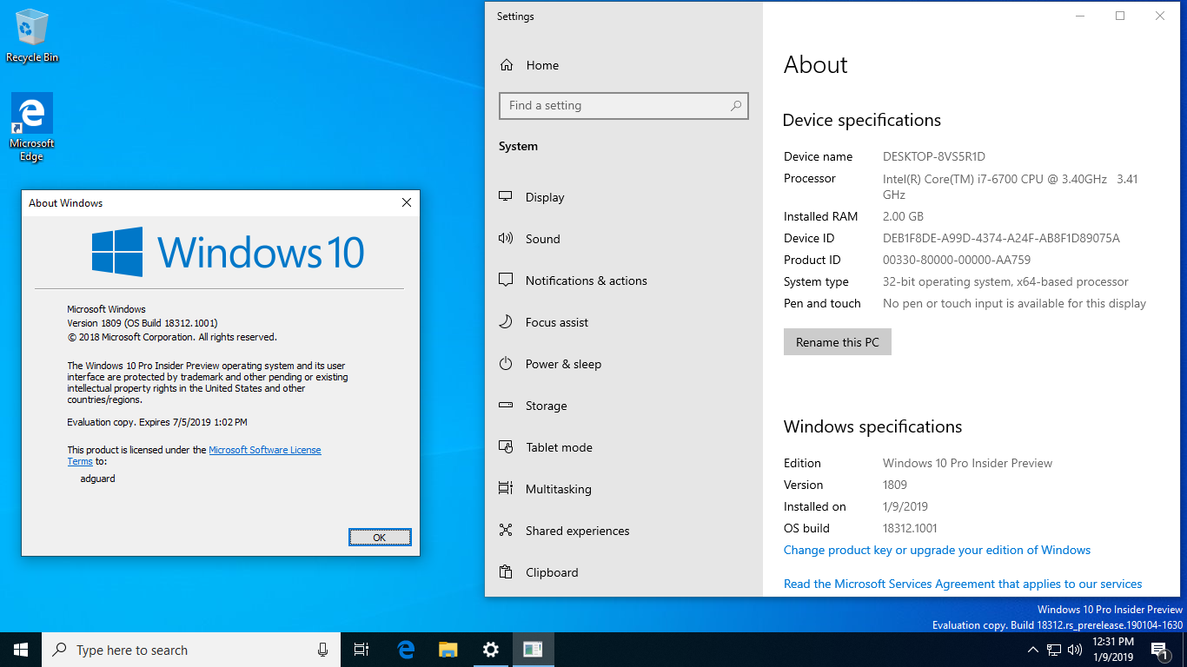The width and height of the screenshot is (1187, 667).
Task: Click the search magnifier in Find a setting
Action: tap(736, 106)
